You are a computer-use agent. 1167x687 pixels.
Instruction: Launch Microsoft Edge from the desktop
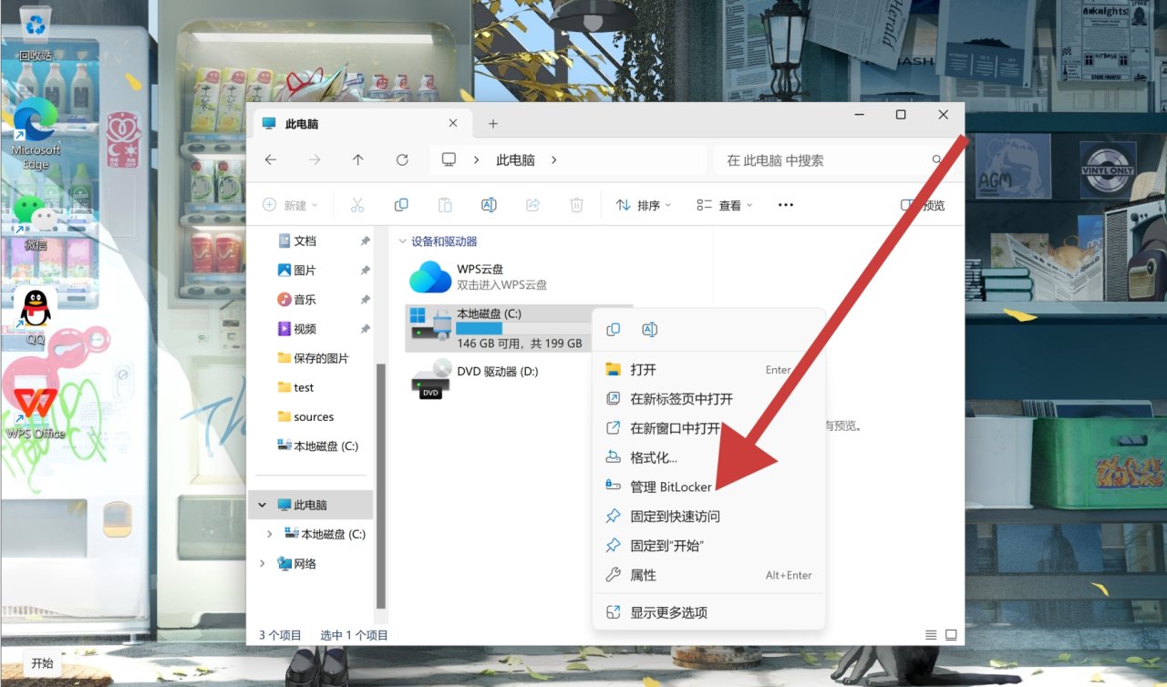click(36, 133)
